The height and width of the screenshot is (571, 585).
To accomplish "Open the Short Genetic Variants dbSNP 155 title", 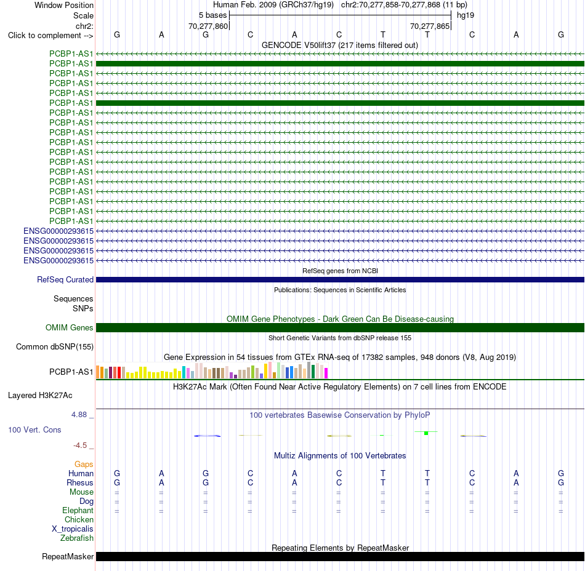I will tap(340, 338).
